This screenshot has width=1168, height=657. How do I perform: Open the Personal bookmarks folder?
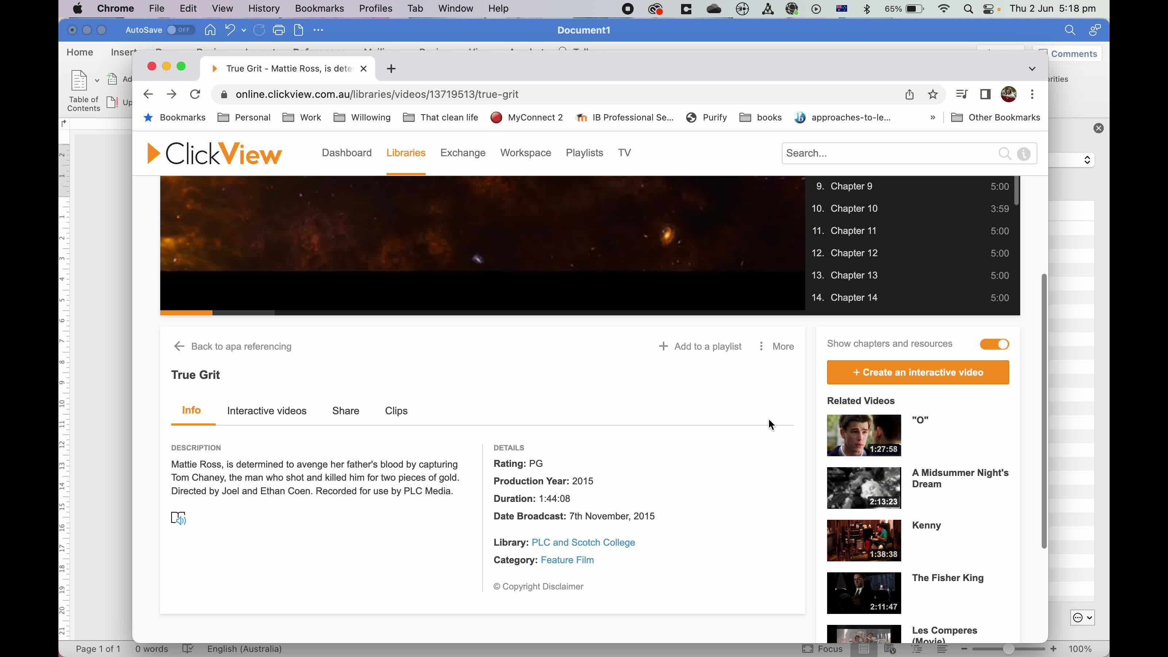[x=244, y=118]
